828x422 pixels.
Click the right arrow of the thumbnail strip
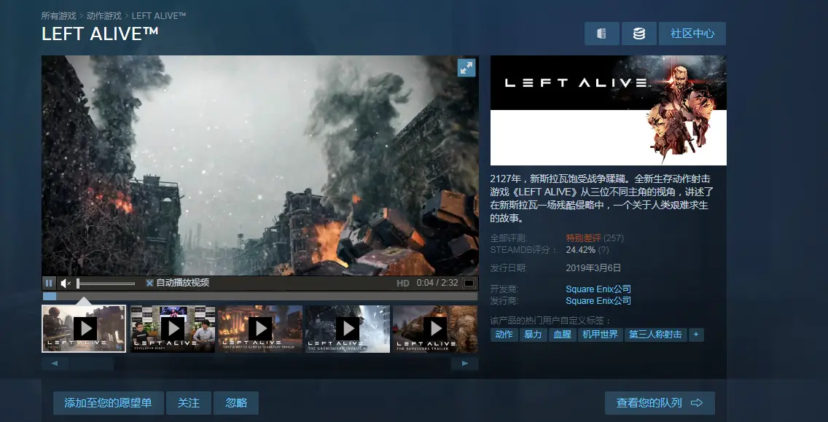(x=465, y=364)
